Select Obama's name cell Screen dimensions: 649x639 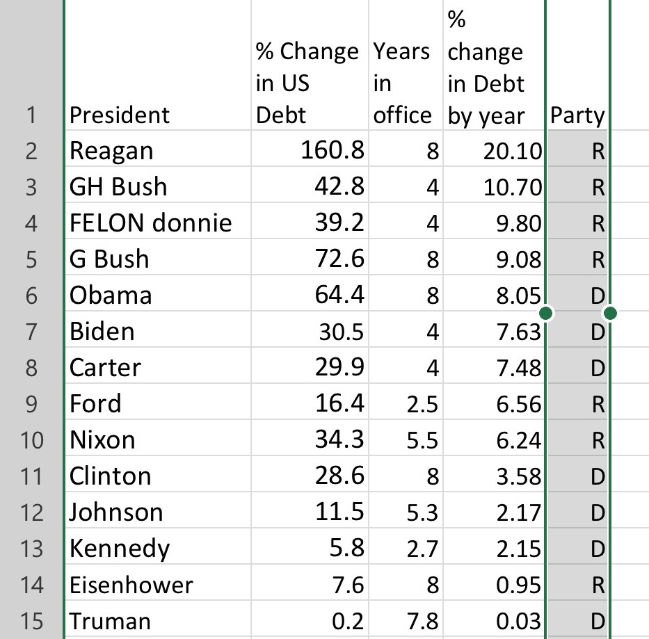[x=110, y=296]
